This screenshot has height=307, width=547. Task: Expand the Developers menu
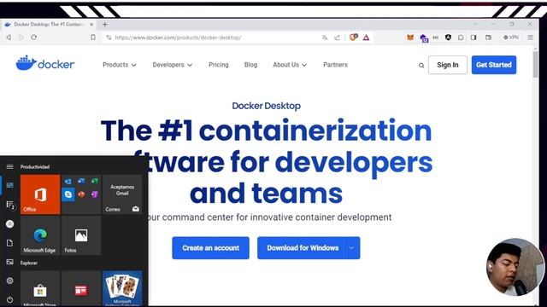point(173,65)
